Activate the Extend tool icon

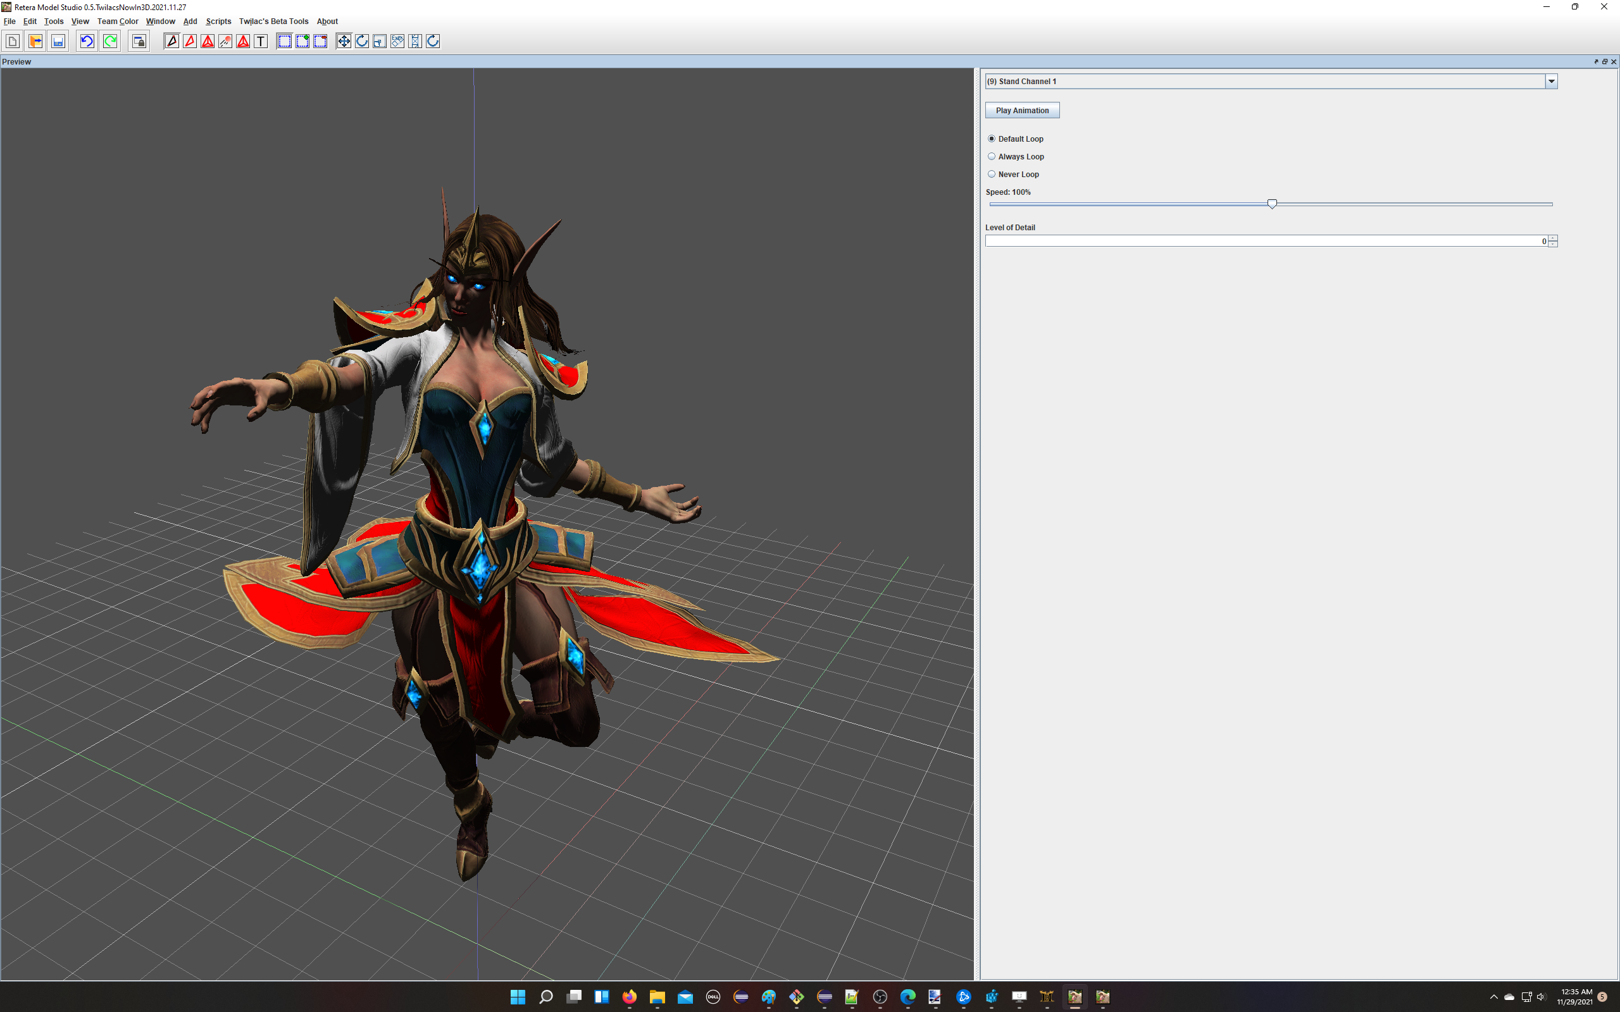(416, 42)
